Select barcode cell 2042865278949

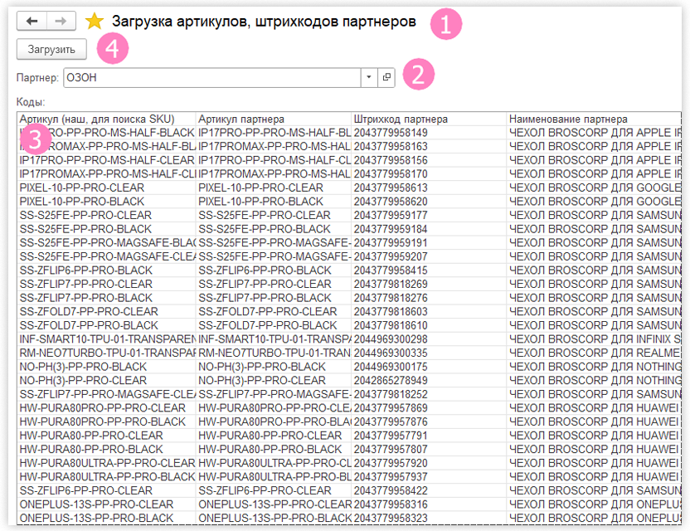(x=391, y=380)
